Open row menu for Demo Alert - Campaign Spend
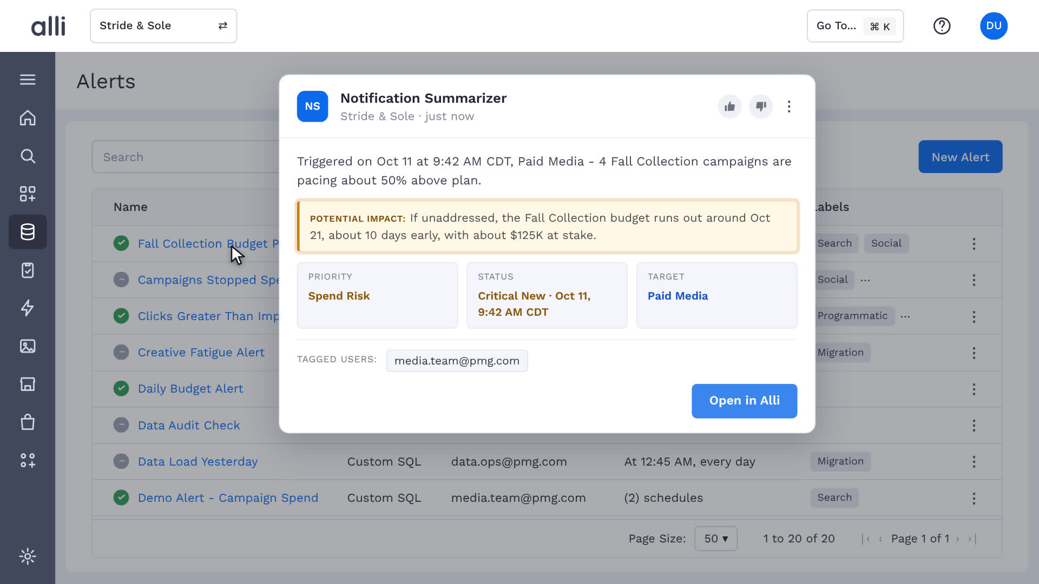Image resolution: width=1039 pixels, height=584 pixels. 974,498
